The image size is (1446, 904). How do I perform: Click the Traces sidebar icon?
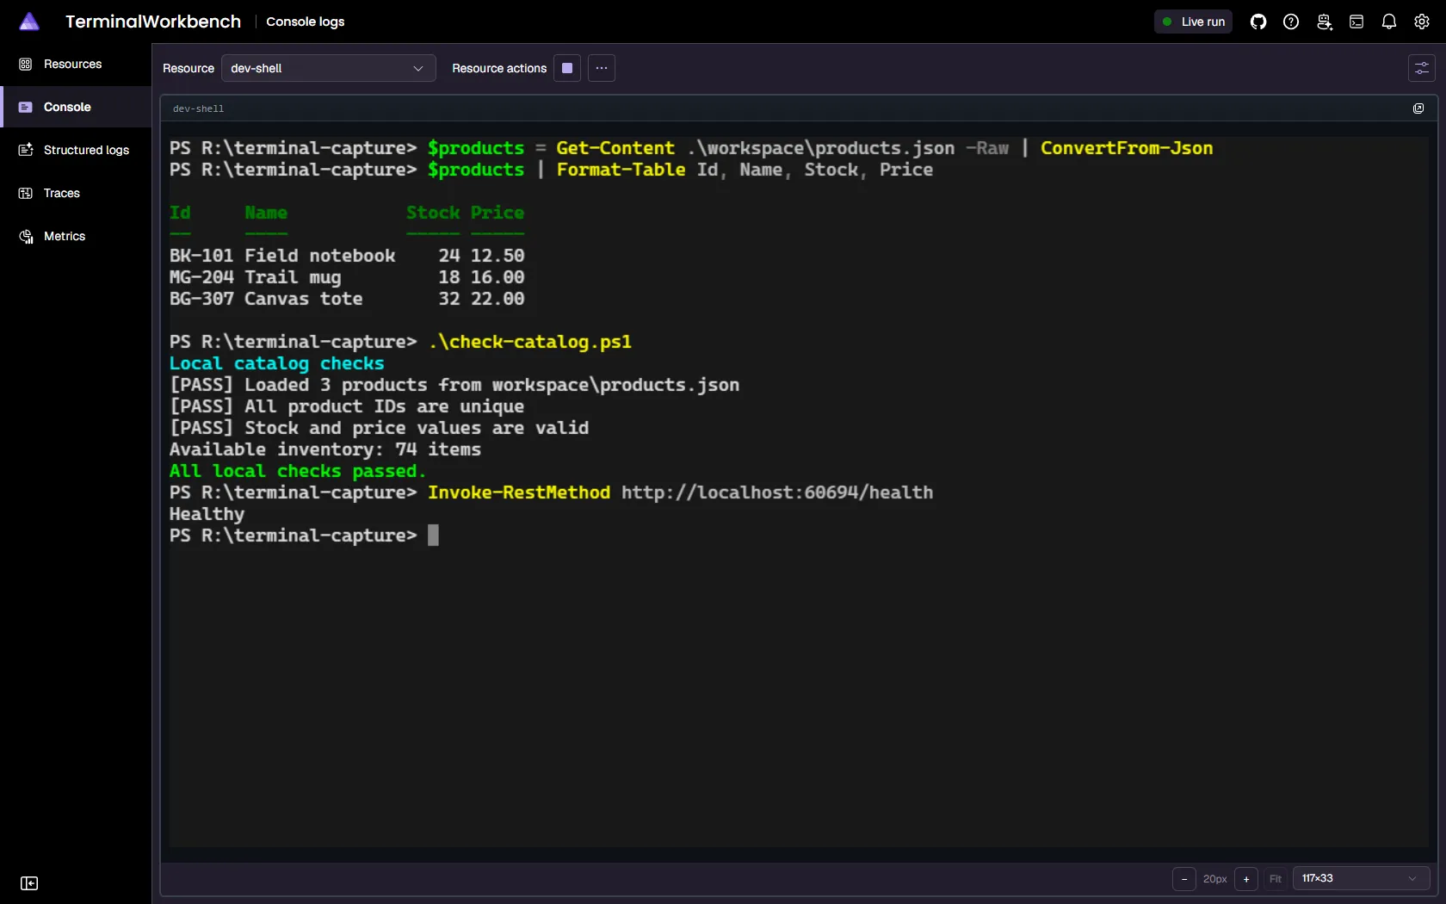coord(26,194)
